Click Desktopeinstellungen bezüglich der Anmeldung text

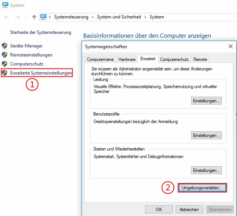tap(136, 122)
